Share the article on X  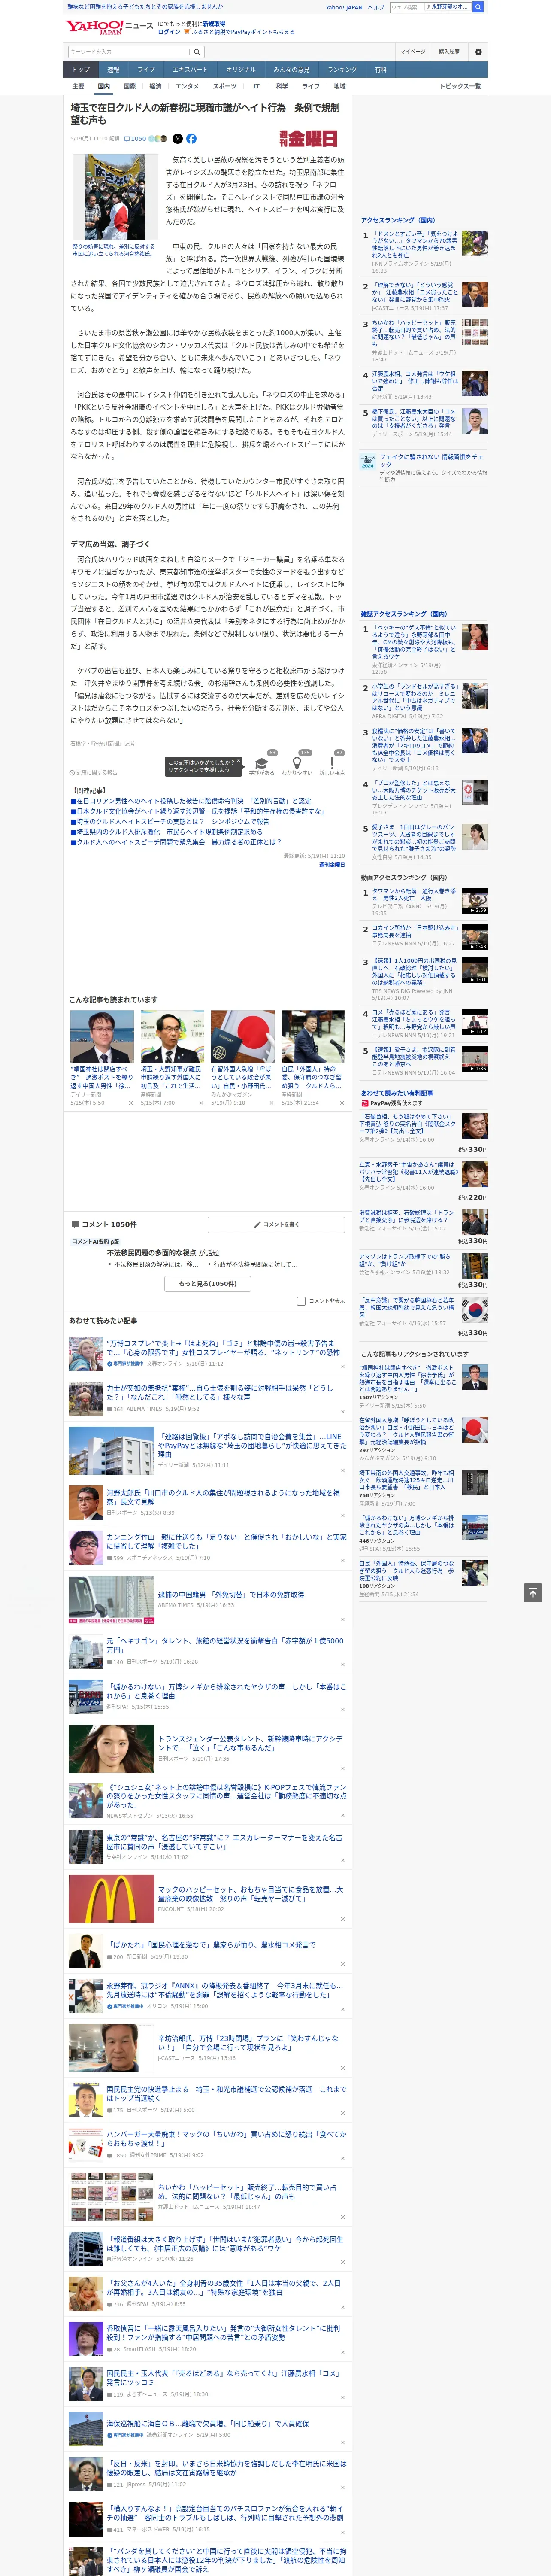178,139
